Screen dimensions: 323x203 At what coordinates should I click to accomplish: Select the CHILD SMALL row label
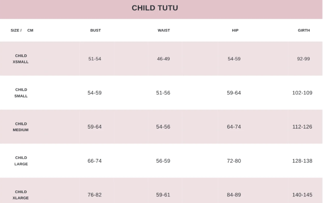coord(21,93)
